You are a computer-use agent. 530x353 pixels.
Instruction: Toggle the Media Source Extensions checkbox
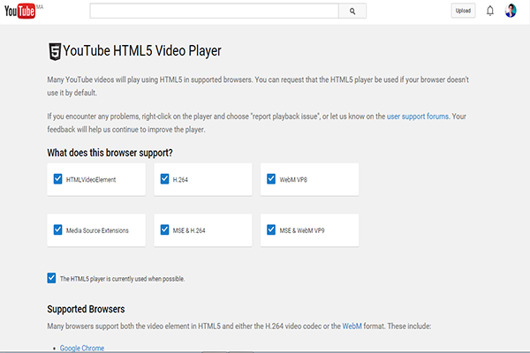click(x=57, y=229)
